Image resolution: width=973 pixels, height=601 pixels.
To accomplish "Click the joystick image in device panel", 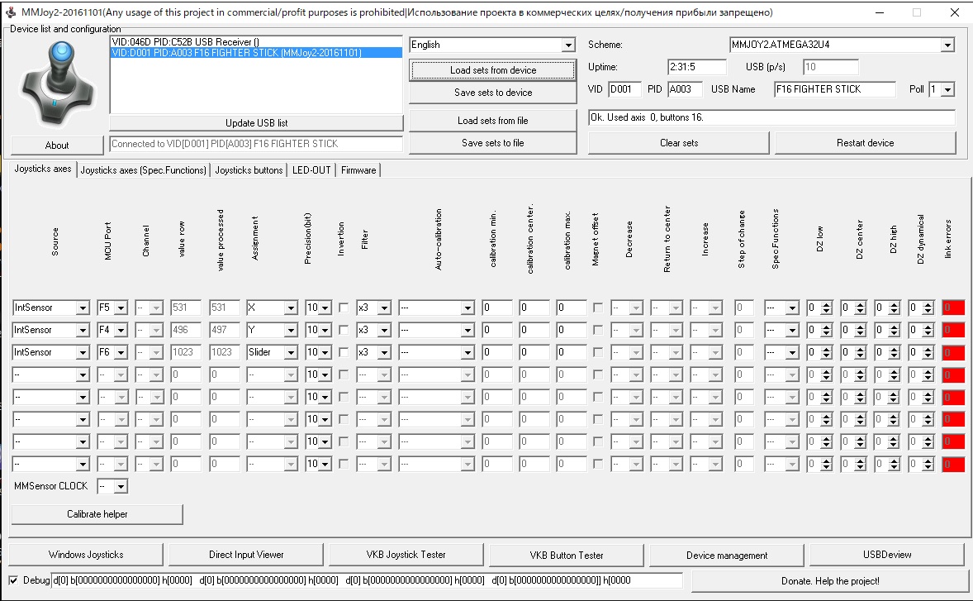I will 56,83.
